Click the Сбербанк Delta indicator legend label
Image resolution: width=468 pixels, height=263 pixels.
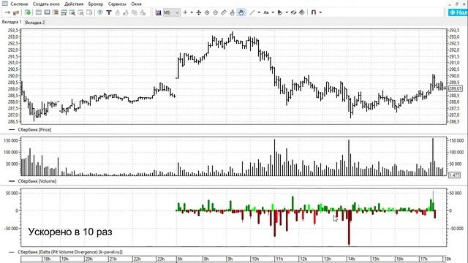point(70,252)
